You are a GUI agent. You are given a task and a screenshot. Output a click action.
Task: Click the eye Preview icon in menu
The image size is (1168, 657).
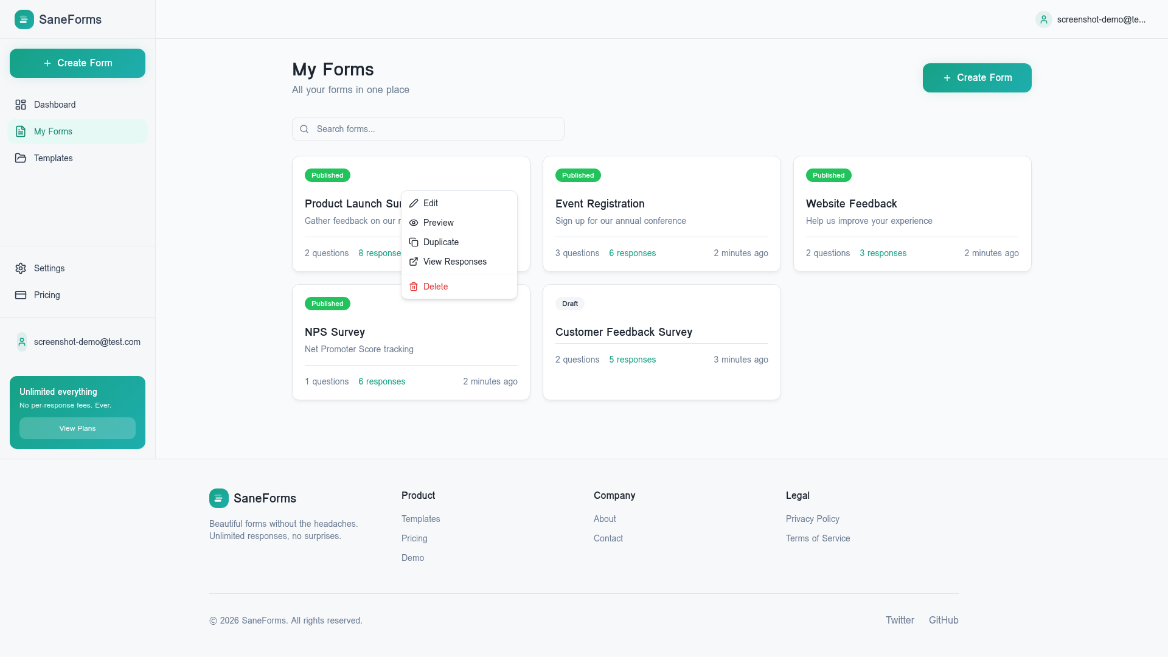414,223
